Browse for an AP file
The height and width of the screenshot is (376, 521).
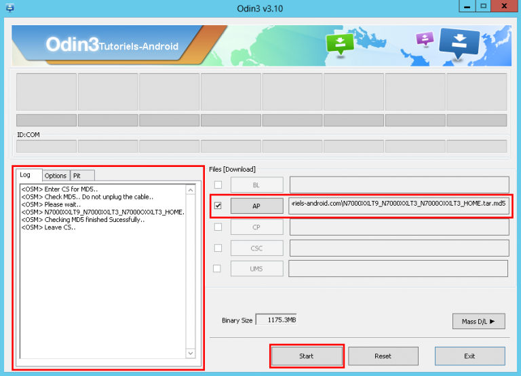click(x=257, y=206)
